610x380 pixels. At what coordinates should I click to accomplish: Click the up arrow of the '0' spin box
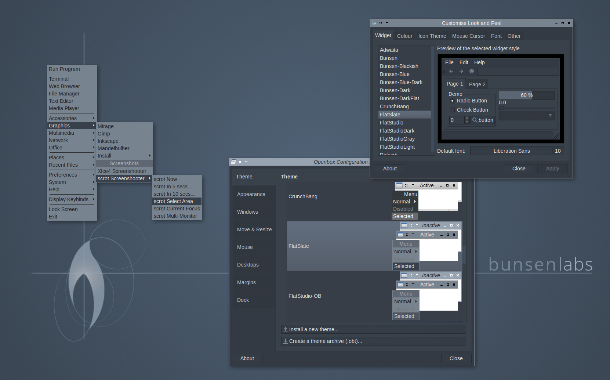click(x=466, y=118)
